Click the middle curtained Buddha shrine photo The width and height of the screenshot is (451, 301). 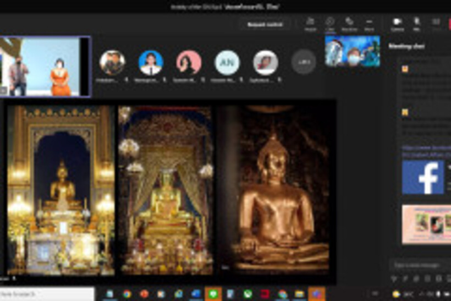click(166, 190)
